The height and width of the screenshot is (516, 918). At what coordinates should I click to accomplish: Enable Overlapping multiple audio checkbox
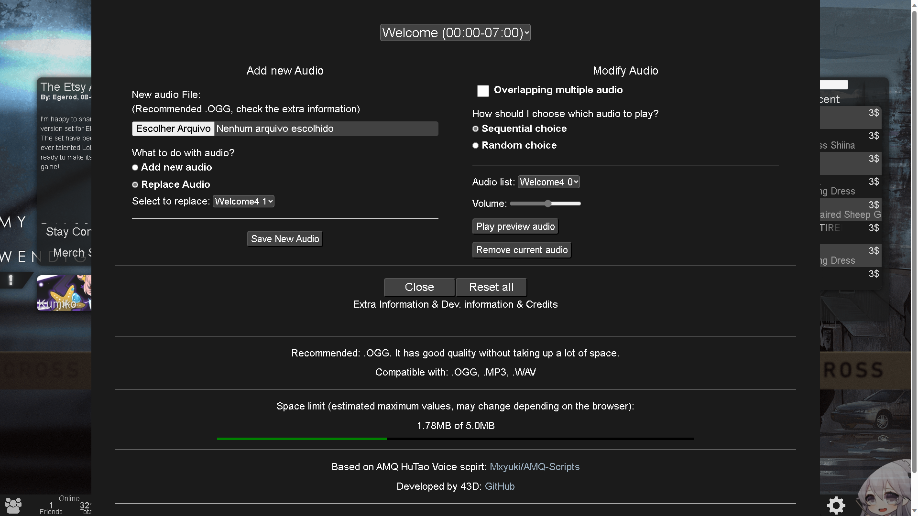(483, 91)
